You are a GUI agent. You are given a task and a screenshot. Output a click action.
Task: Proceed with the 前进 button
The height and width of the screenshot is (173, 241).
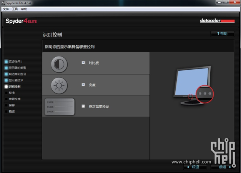(223, 167)
